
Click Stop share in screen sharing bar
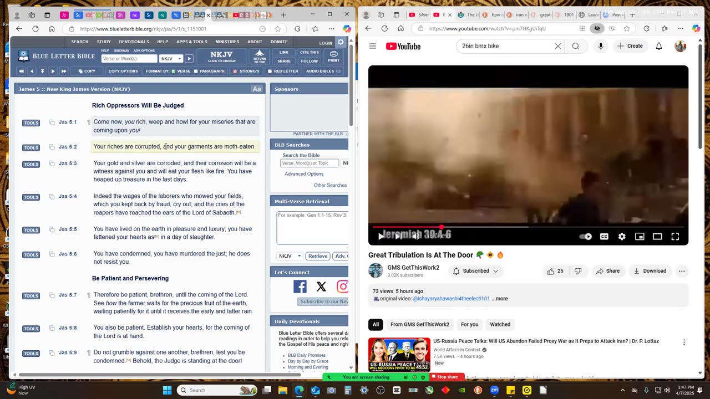coord(447,377)
